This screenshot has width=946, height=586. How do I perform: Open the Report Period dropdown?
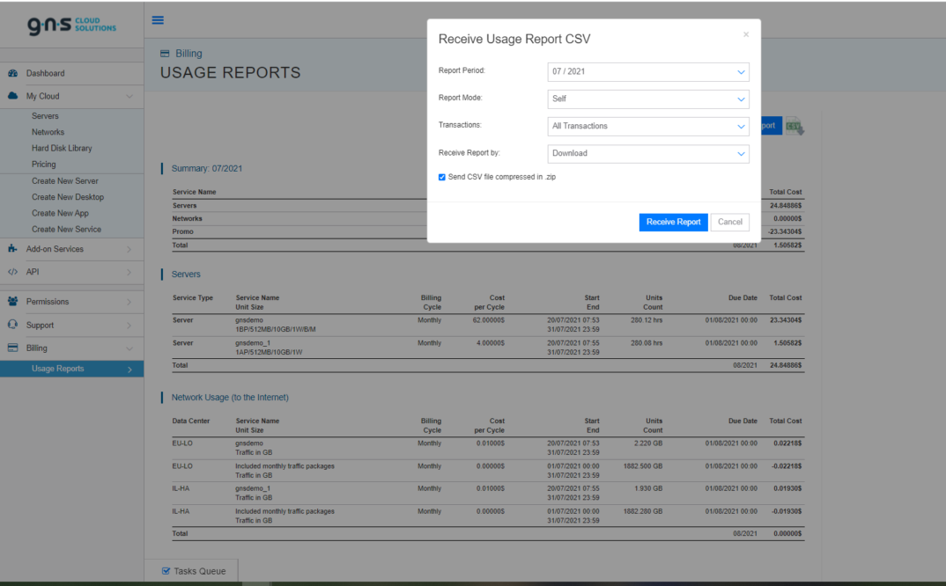point(648,71)
